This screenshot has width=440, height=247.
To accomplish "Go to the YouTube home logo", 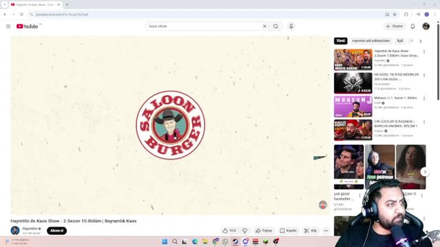I will (x=27, y=26).
